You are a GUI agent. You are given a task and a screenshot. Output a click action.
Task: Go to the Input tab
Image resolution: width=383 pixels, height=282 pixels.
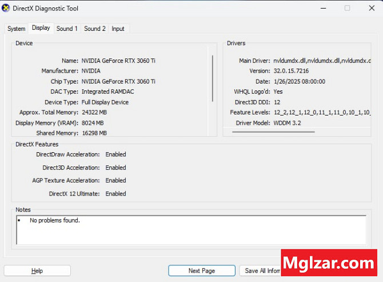(118, 29)
